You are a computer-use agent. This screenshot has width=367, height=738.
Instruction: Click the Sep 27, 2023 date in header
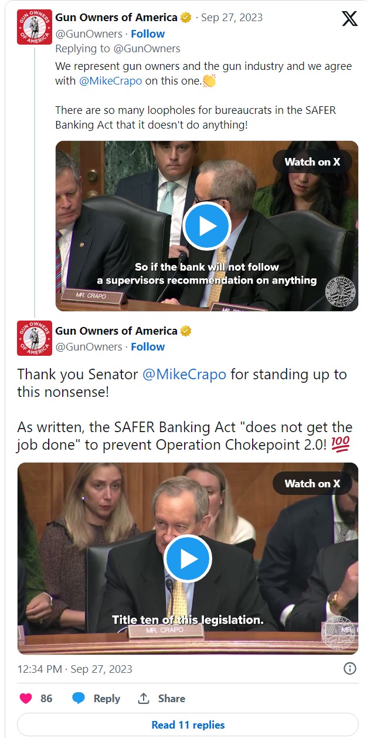232,18
